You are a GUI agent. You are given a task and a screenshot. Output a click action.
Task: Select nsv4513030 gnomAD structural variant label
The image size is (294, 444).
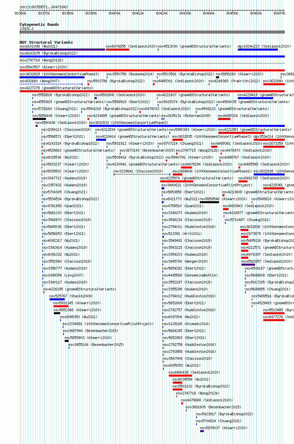pos(195,46)
